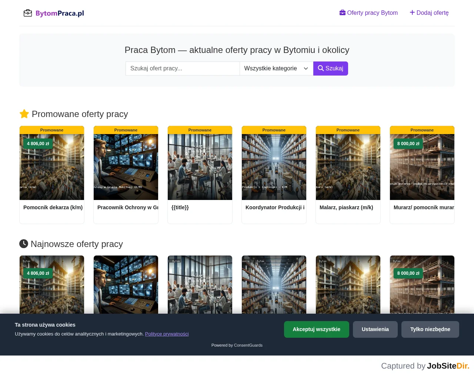
Task: Open promoted Pomocnik dekarza (k/m) title
Action: (x=53, y=207)
